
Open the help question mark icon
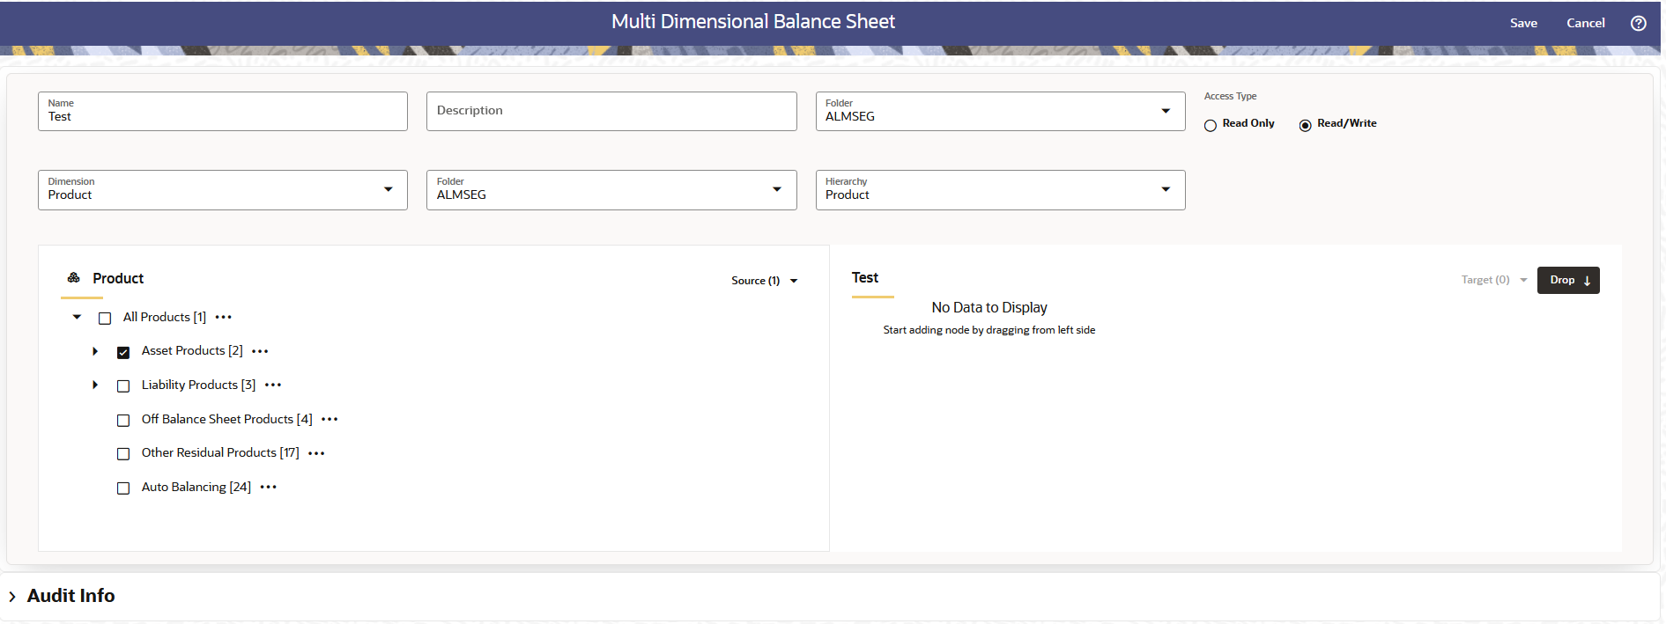coord(1638,23)
